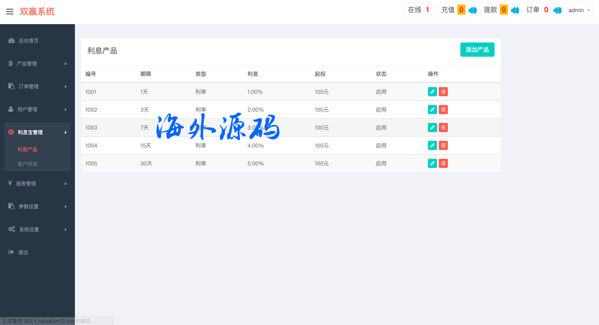Click delete trash icon for product 1002
The height and width of the screenshot is (325, 599).
pyautogui.click(x=443, y=110)
